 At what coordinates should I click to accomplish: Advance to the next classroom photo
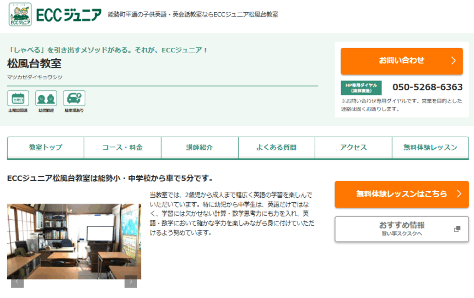(131, 281)
